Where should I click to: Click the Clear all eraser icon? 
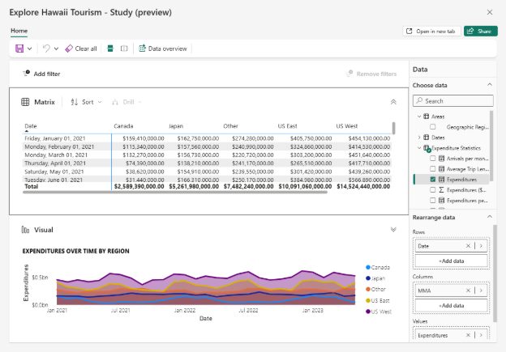point(70,49)
